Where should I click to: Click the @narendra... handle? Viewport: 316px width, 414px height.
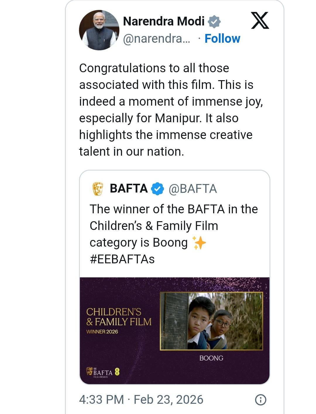(156, 39)
